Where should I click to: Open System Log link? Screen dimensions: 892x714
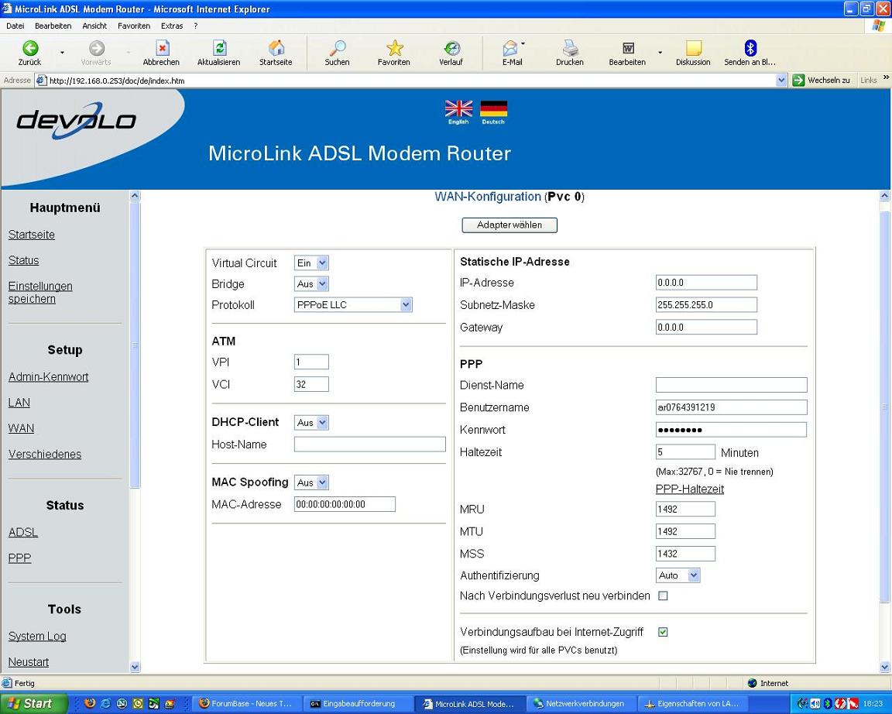click(x=37, y=636)
